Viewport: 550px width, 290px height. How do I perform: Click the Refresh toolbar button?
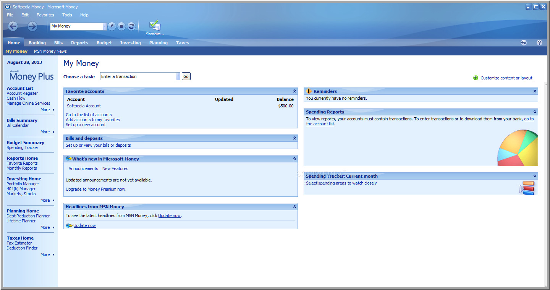click(x=131, y=26)
